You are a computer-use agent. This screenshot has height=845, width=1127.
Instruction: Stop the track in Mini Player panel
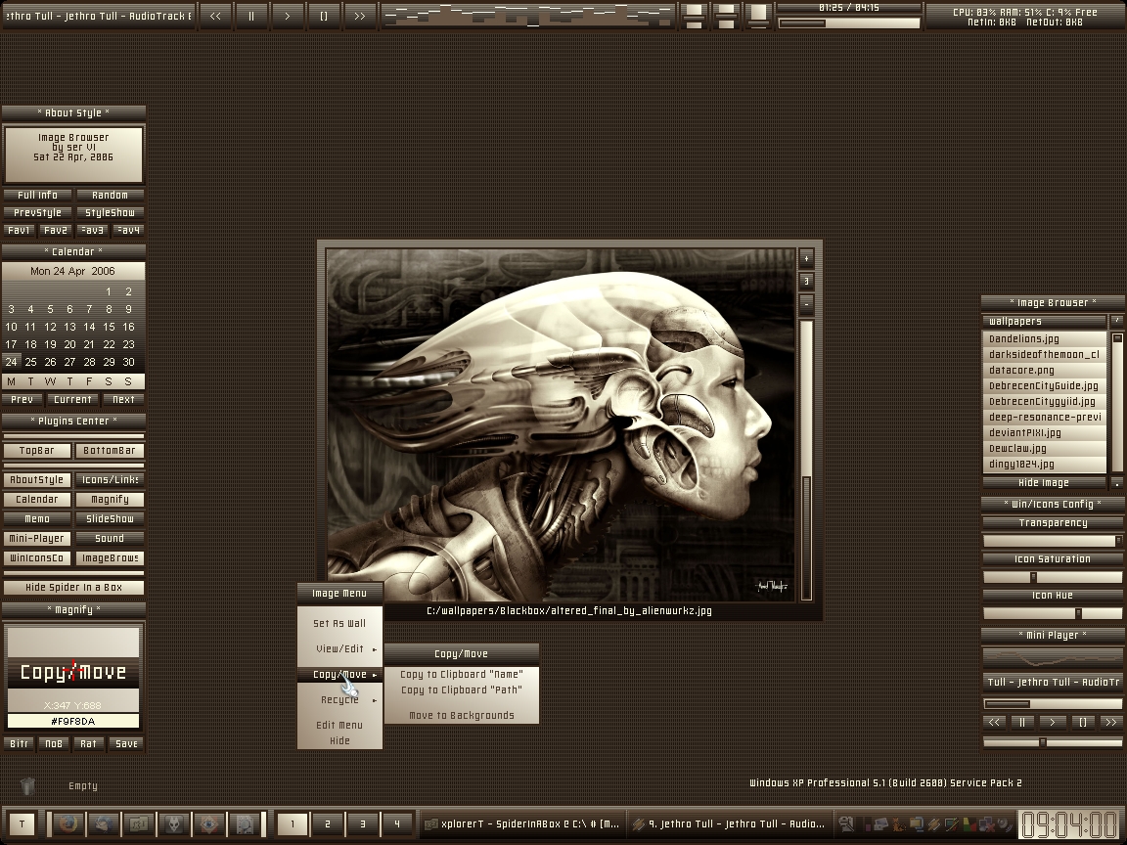[x=1082, y=722]
